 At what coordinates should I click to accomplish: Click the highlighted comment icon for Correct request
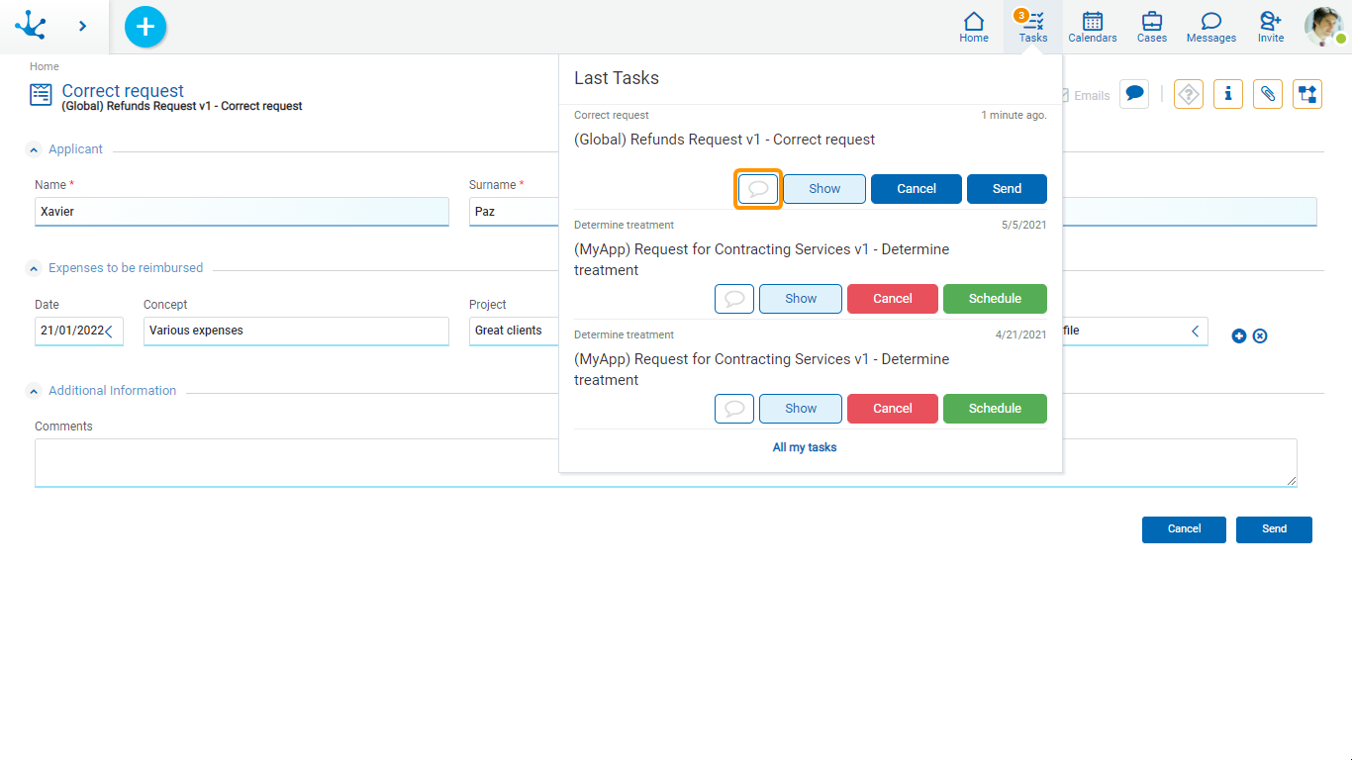[758, 189]
